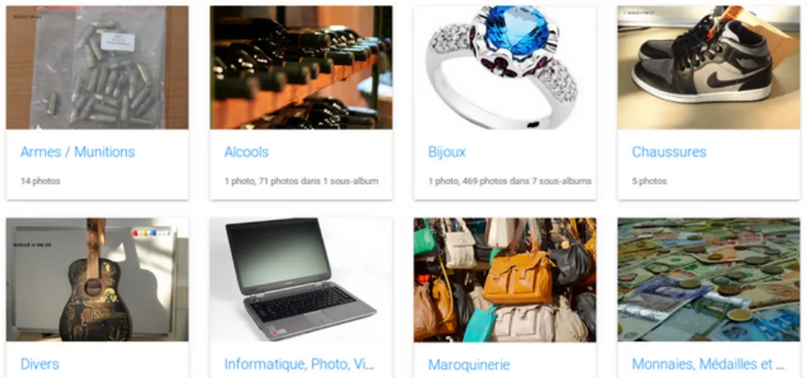807x378 pixels.
Task: Select the '14 photos' caption under Armes
Action: tap(40, 181)
